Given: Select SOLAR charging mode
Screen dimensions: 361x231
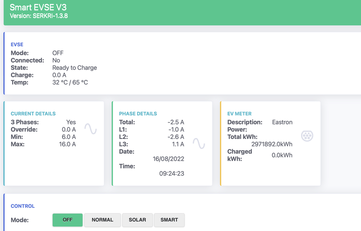Looking at the screenshot, I should [138, 220].
